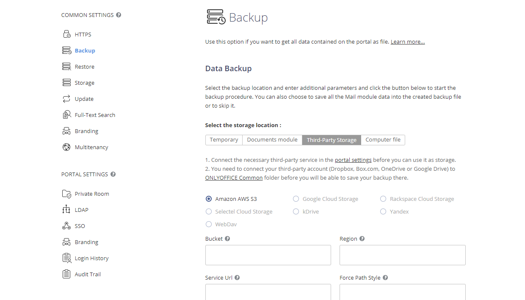The width and height of the screenshot is (525, 300).
Task: Open the portal settings link
Action: (353, 160)
